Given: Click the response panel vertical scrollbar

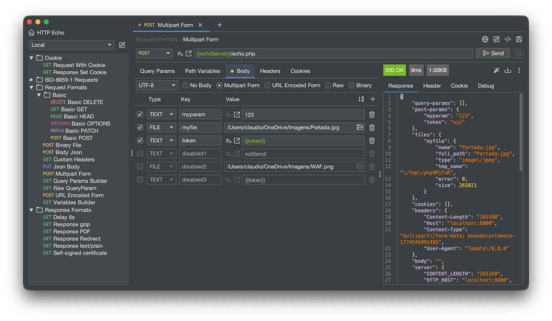Looking at the screenshot, I should (x=521, y=132).
